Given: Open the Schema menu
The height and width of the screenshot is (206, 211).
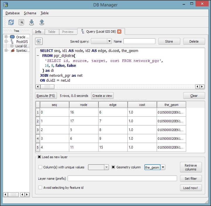Looking at the screenshot, I should click(30, 13).
